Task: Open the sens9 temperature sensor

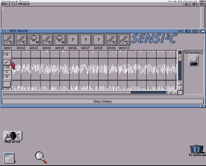Action: point(111,40)
